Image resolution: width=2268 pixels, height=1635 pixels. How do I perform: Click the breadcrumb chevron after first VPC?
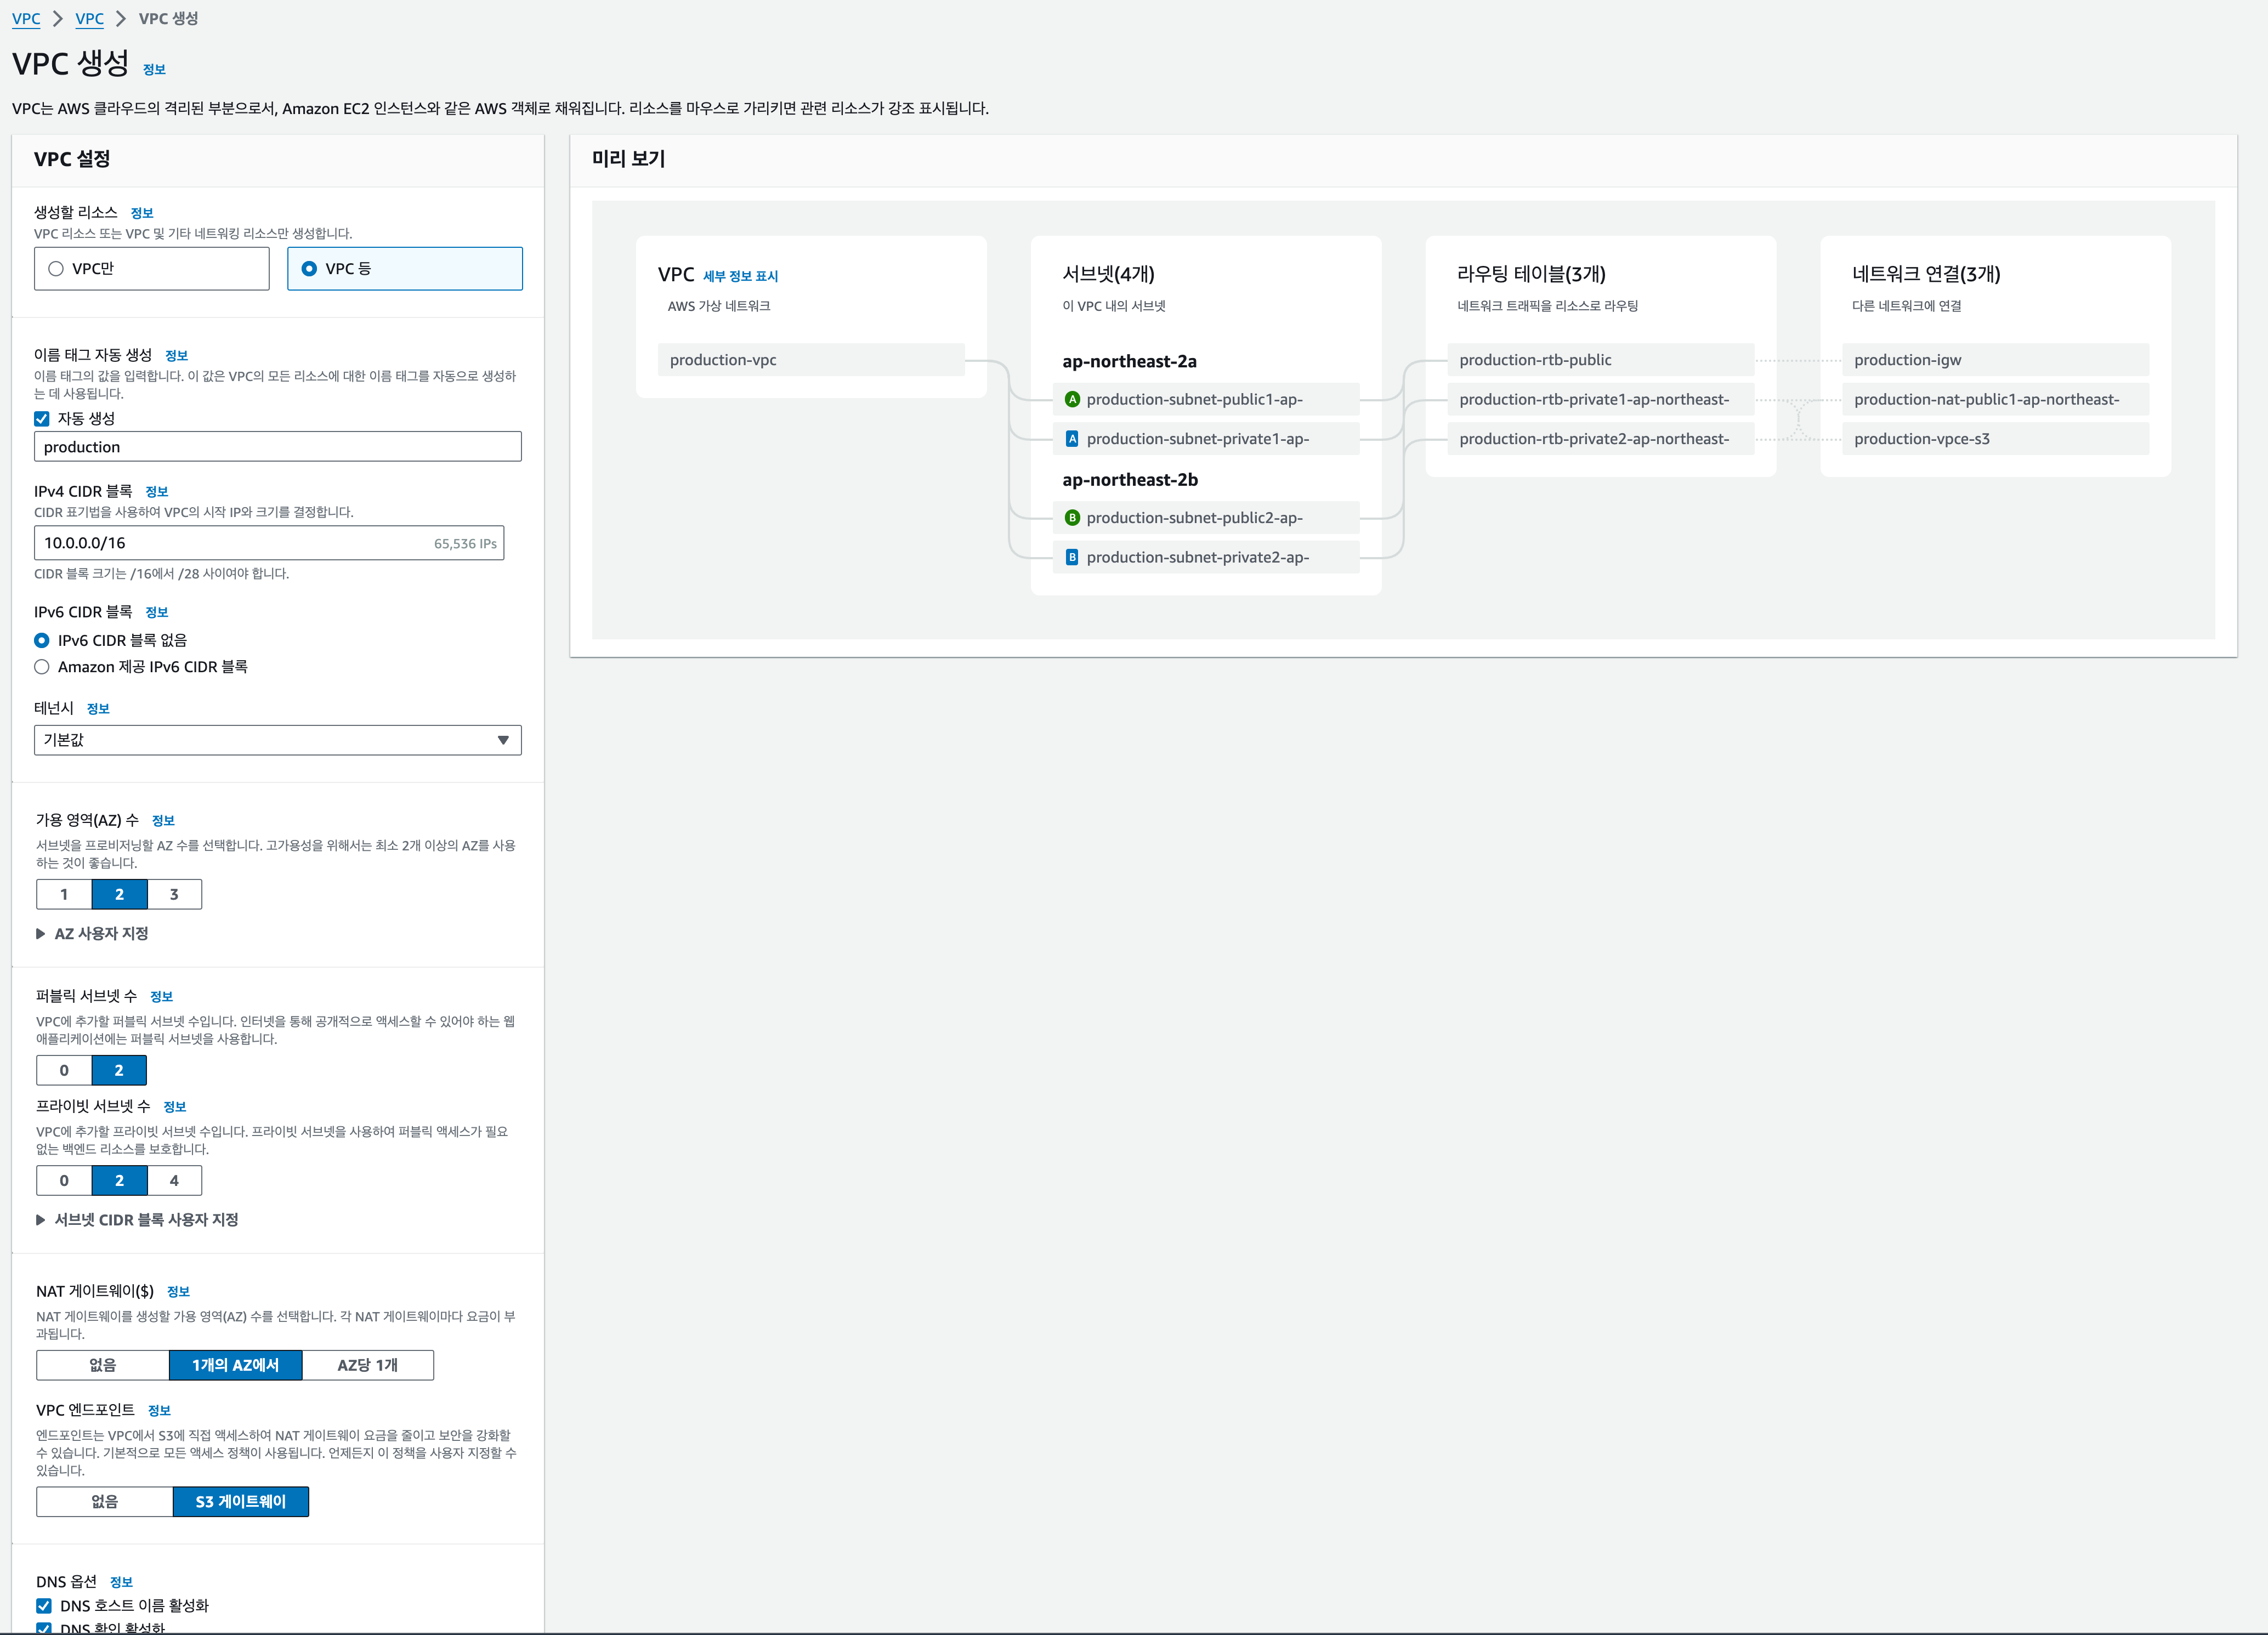[x=58, y=19]
